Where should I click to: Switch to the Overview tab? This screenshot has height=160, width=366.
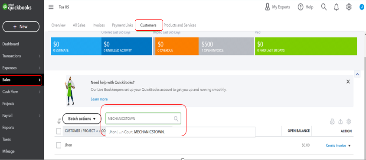pyautogui.click(x=59, y=25)
